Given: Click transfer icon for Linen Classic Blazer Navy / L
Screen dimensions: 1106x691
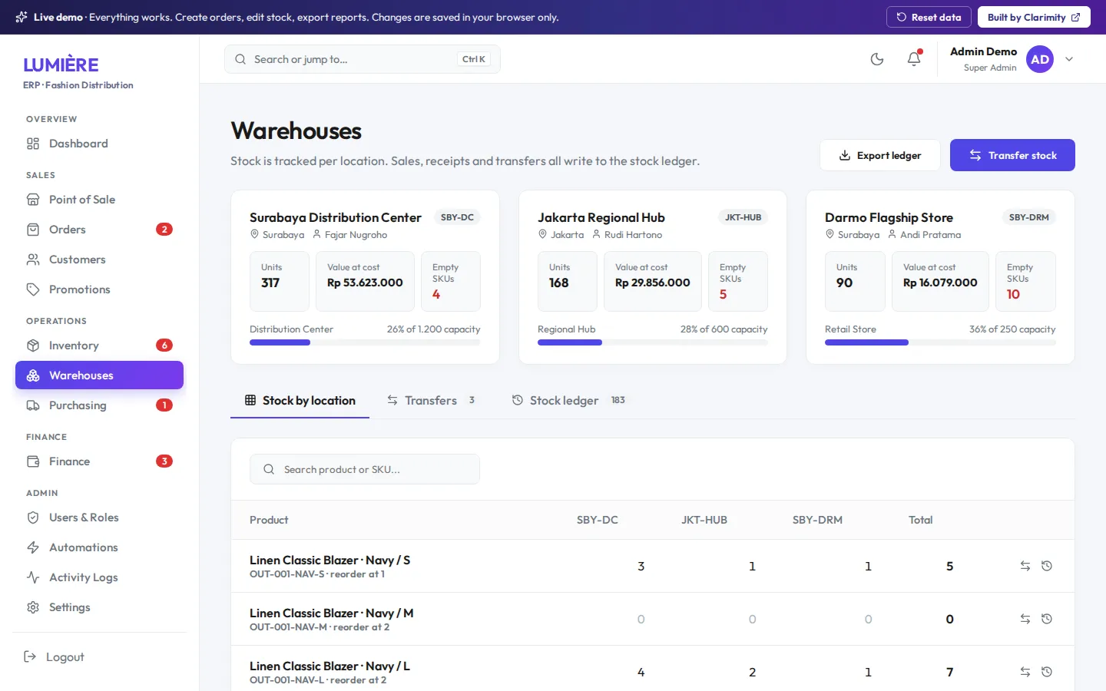Looking at the screenshot, I should coord(1025,672).
